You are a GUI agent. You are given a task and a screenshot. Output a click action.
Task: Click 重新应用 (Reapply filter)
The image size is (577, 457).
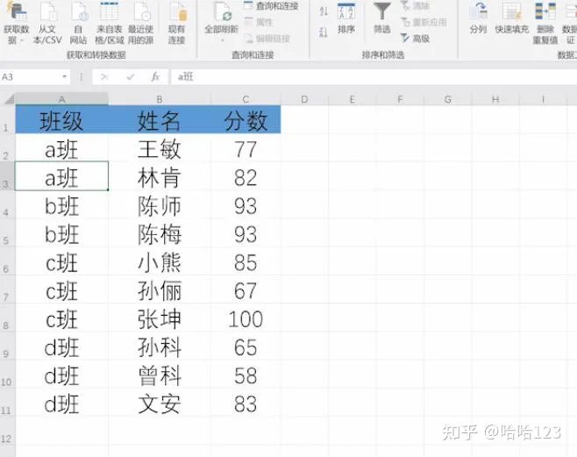(x=424, y=23)
